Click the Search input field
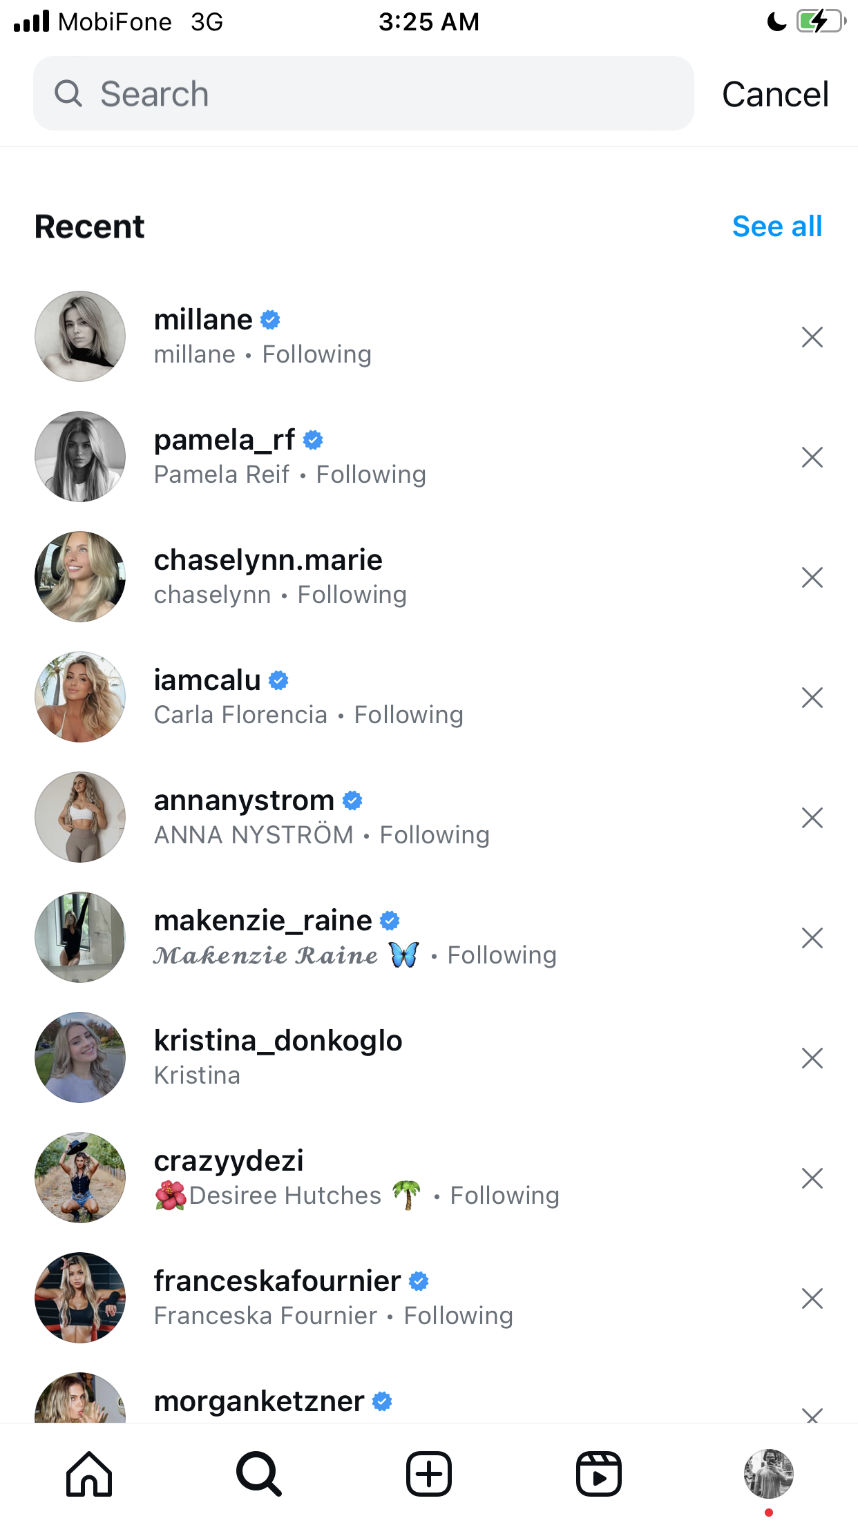The width and height of the screenshot is (858, 1525). click(363, 93)
